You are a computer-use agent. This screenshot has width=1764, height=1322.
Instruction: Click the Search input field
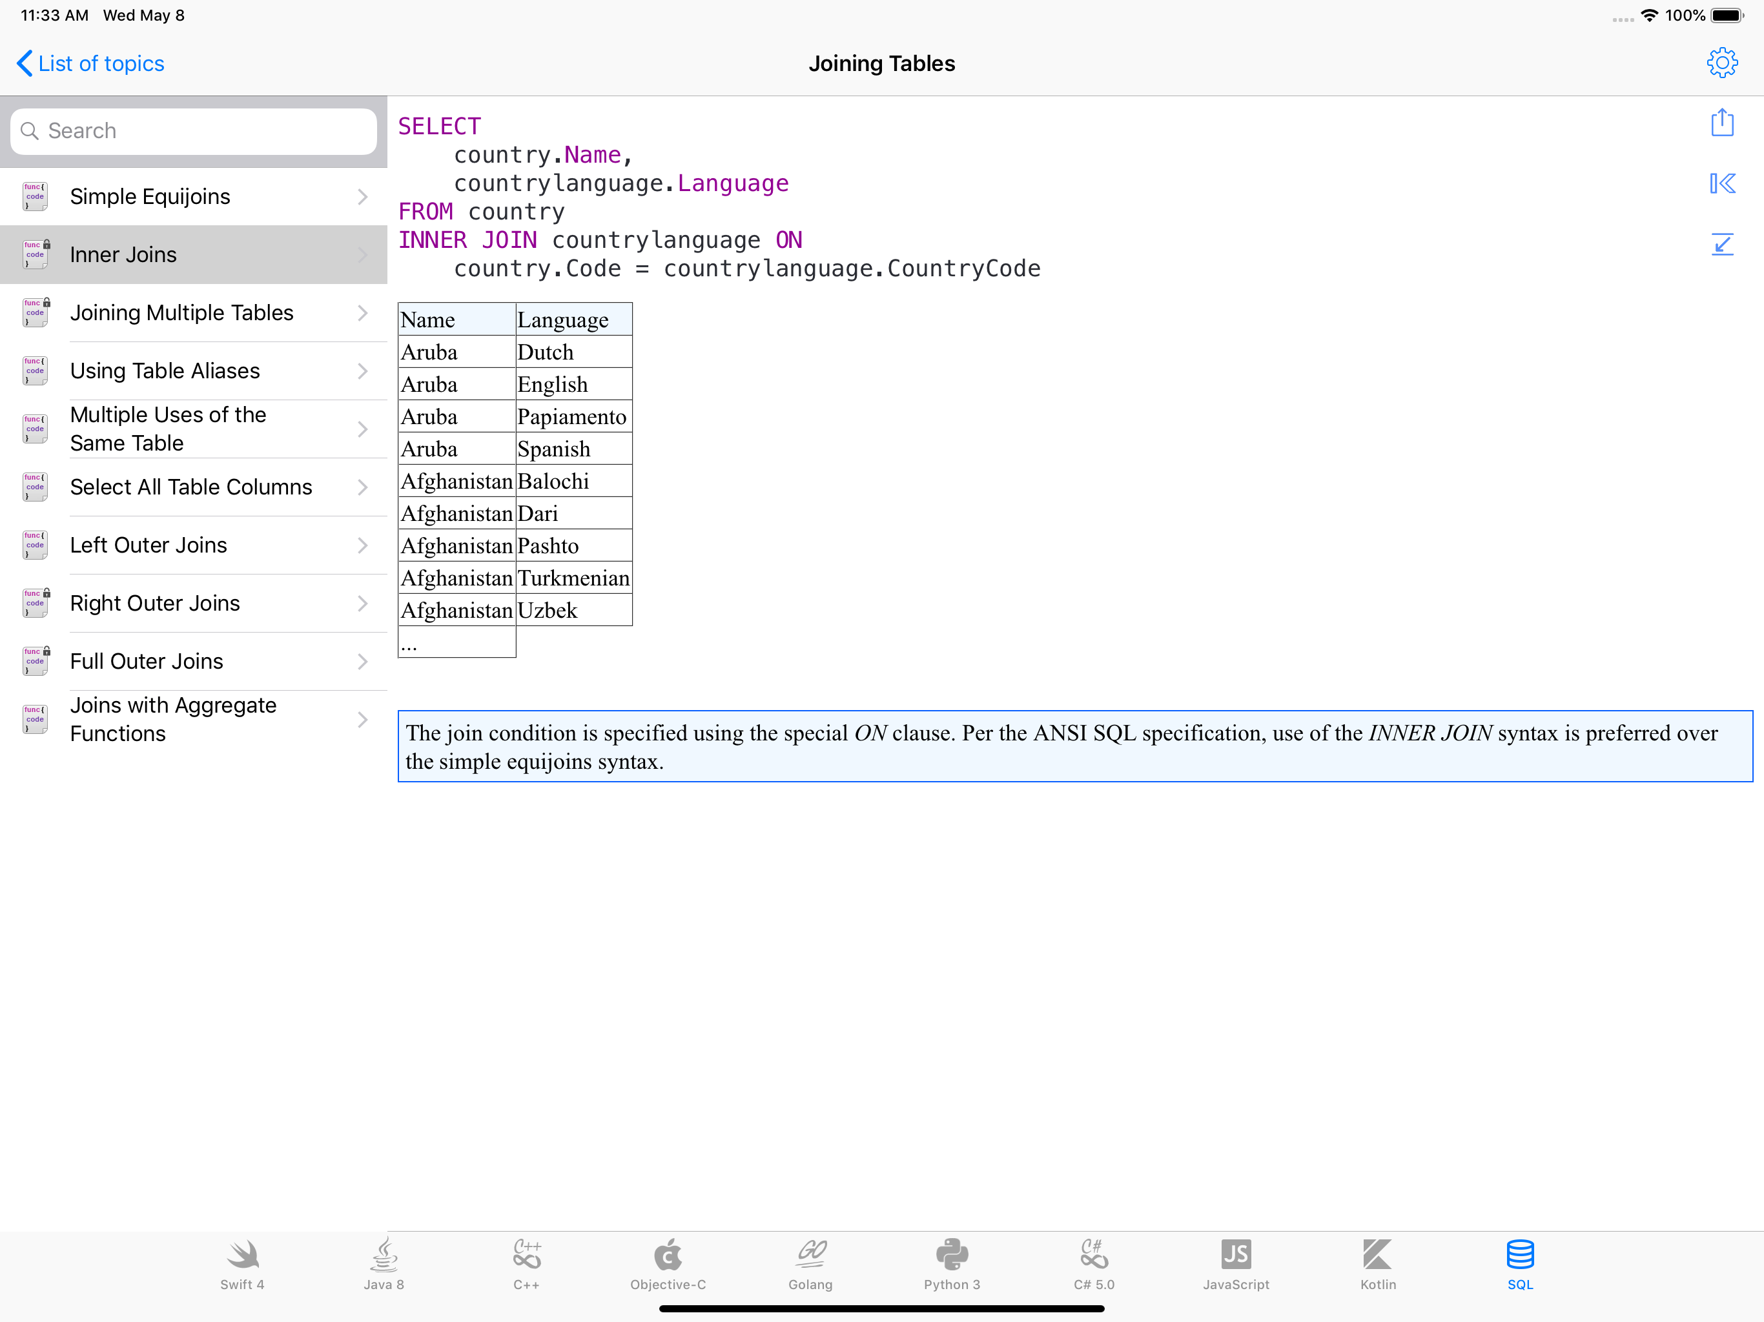pos(194,131)
